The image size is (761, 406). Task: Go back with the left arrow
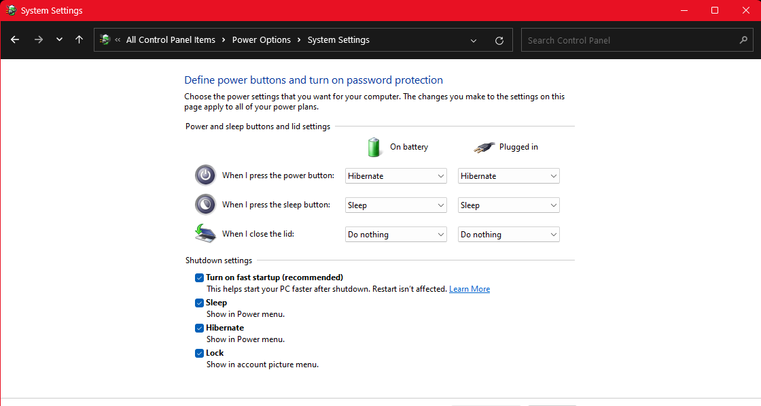[15, 40]
